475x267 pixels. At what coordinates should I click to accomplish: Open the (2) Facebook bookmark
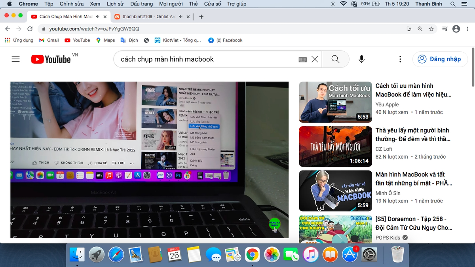coord(225,40)
